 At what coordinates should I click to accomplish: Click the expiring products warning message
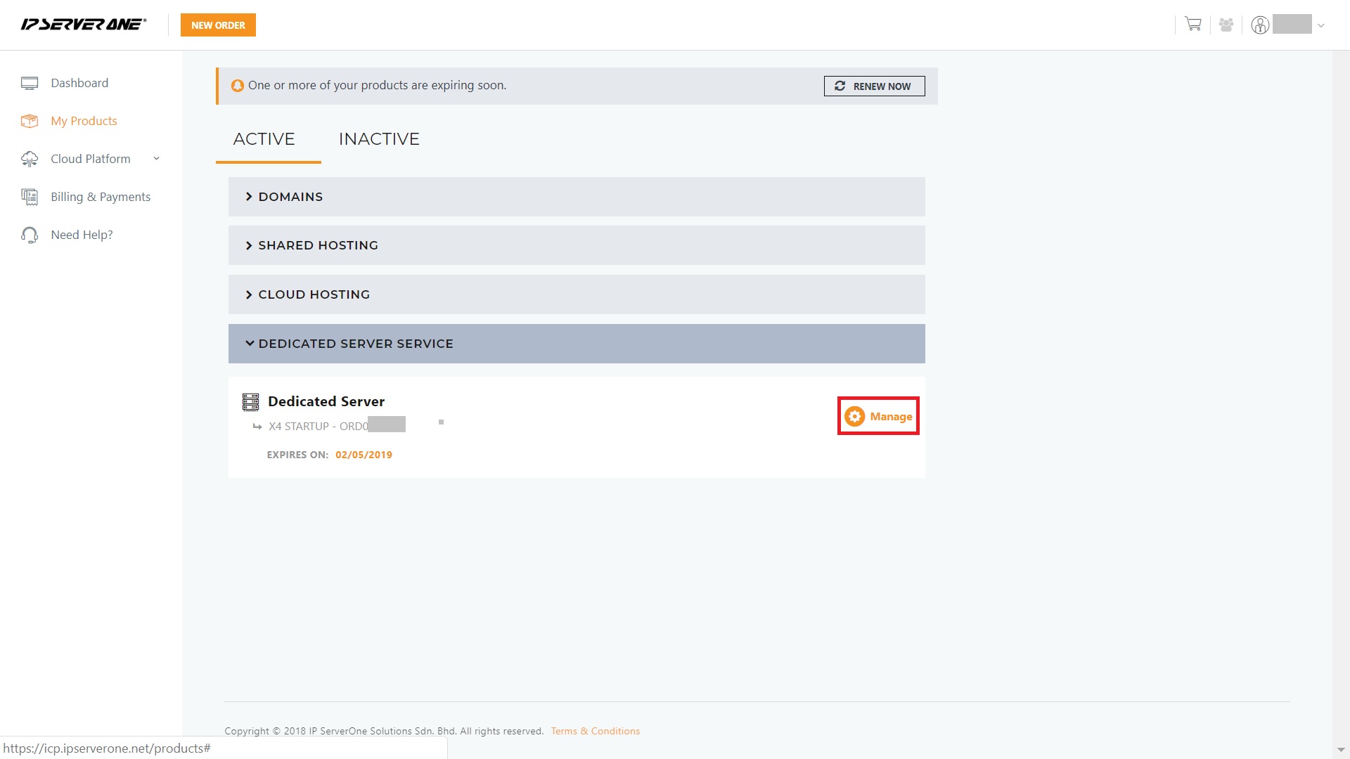click(377, 85)
